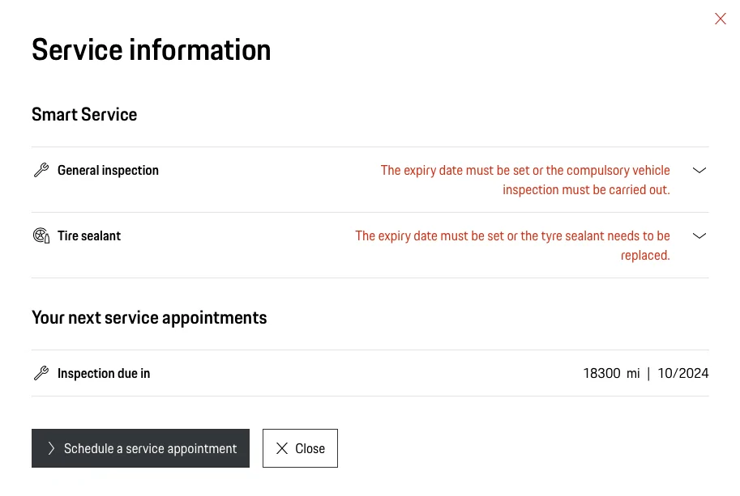This screenshot has height=496, width=740.
Task: Click the 10/2024 due date
Action: (x=683, y=374)
